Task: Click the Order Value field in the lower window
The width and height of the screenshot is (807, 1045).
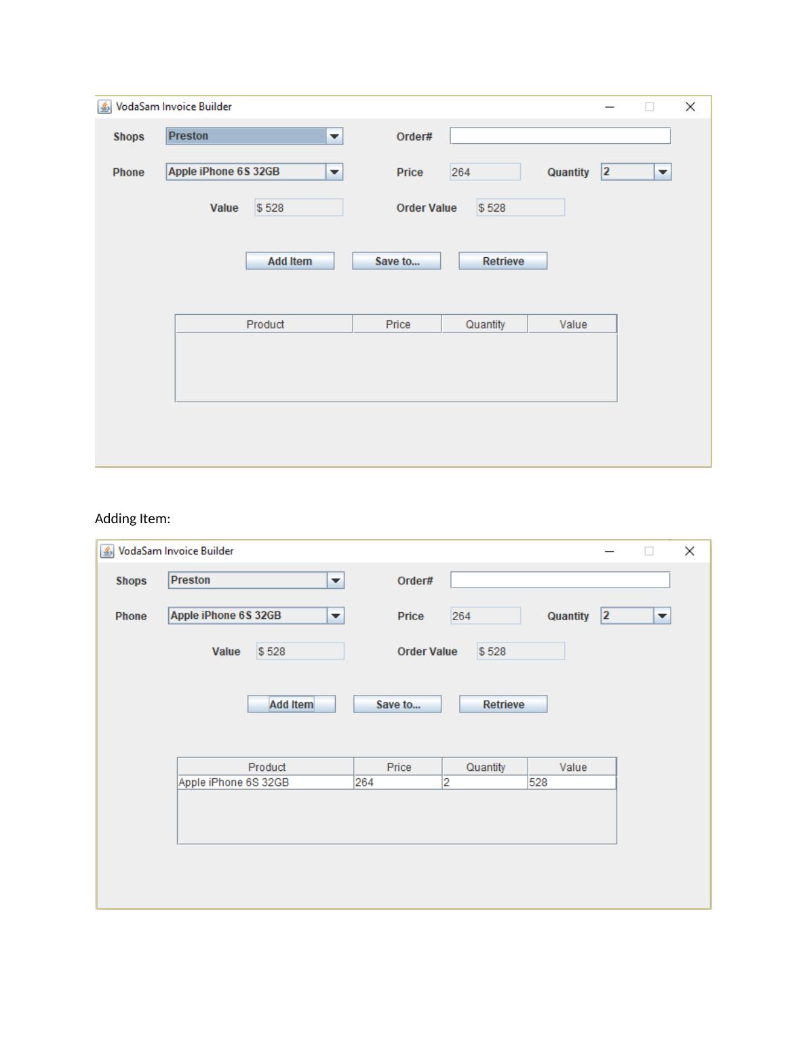Action: [x=520, y=651]
